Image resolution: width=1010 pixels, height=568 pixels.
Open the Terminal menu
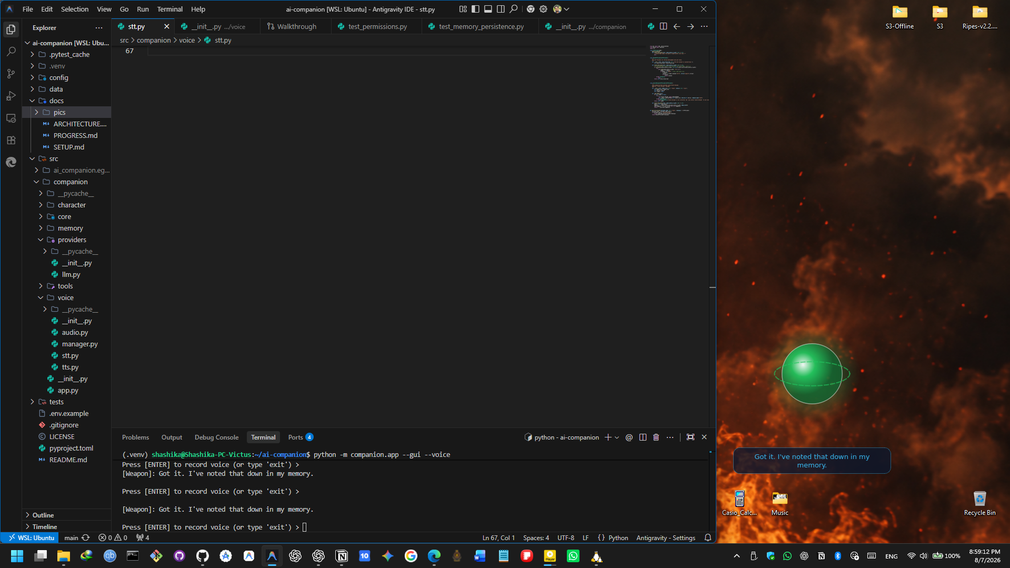169,9
